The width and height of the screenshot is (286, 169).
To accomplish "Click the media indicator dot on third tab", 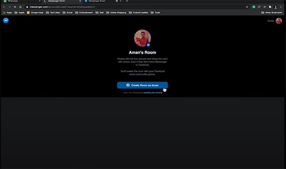I will (117, 1).
